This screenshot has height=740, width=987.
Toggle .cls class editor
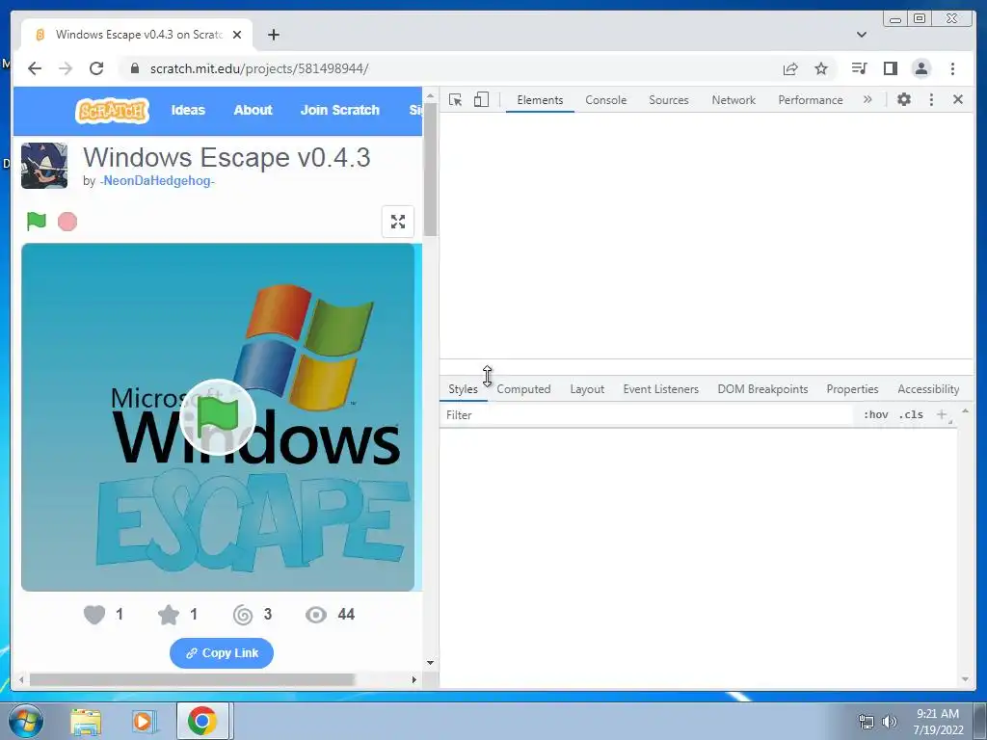(911, 414)
